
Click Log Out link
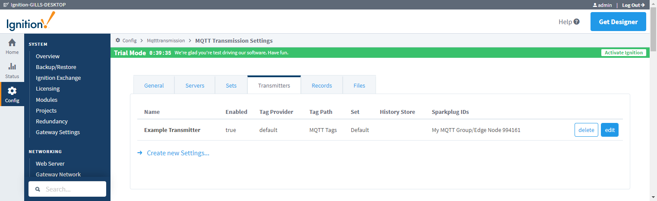click(633, 5)
